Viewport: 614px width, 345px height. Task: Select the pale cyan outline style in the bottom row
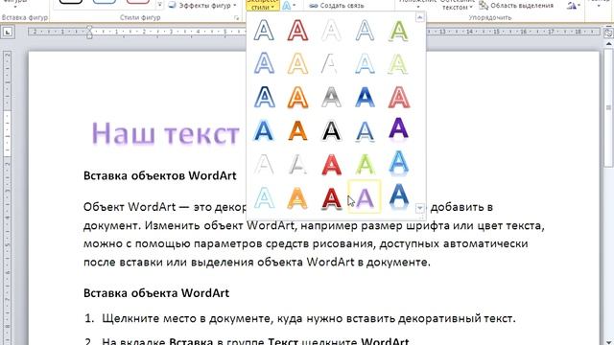tap(264, 198)
